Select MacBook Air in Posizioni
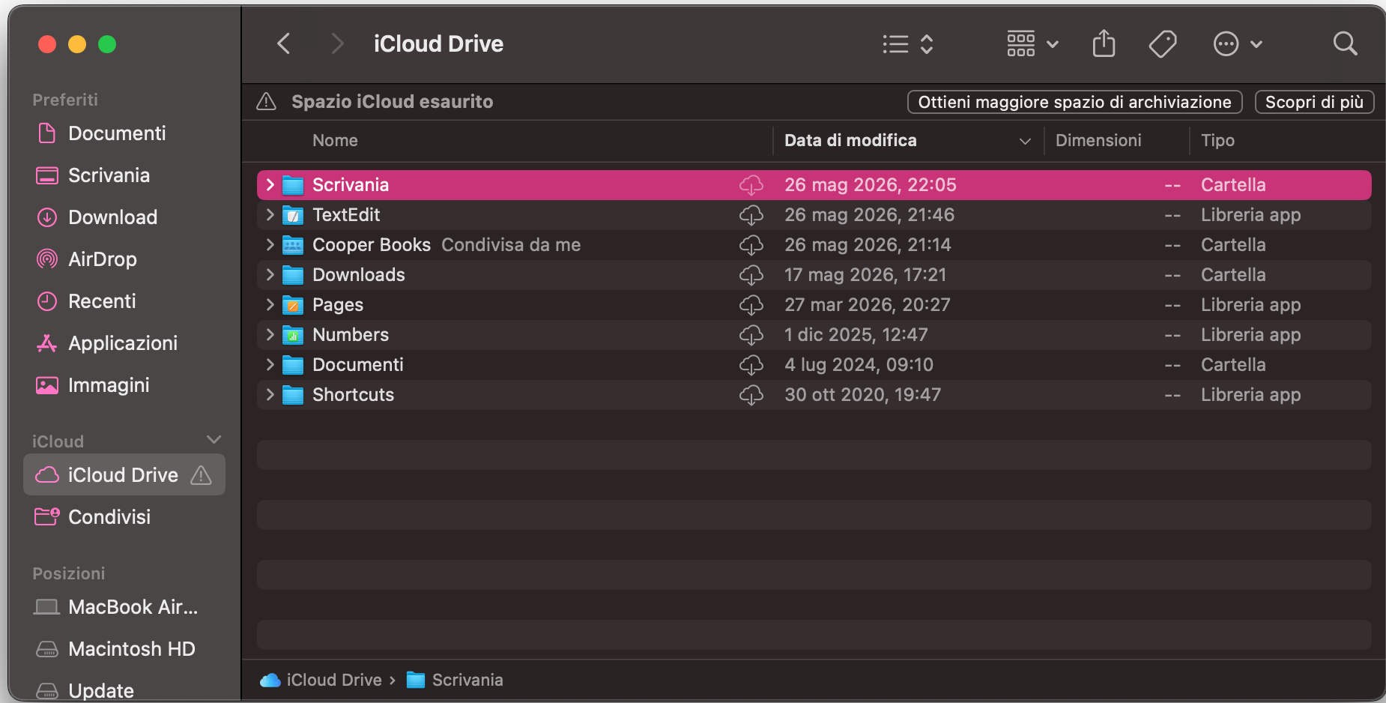Image resolution: width=1386 pixels, height=703 pixels. (124, 607)
